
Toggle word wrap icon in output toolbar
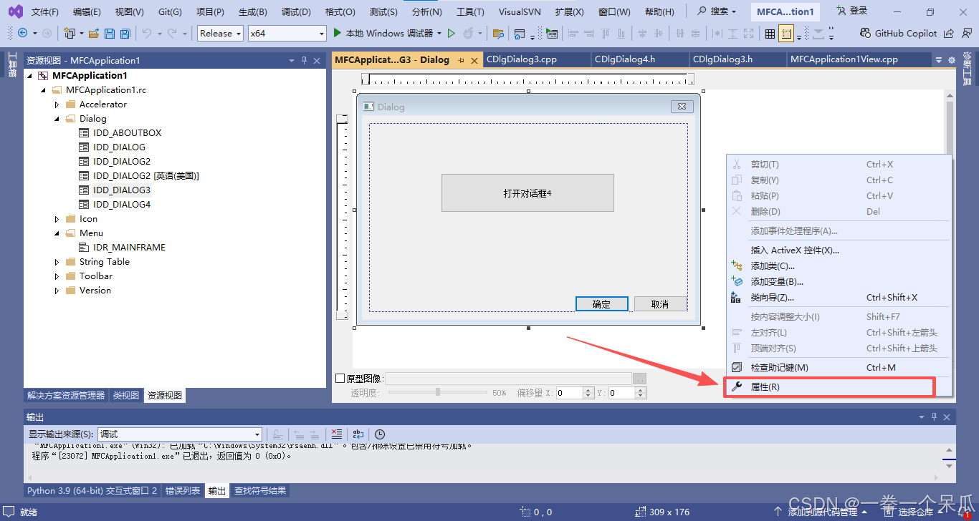click(x=358, y=434)
